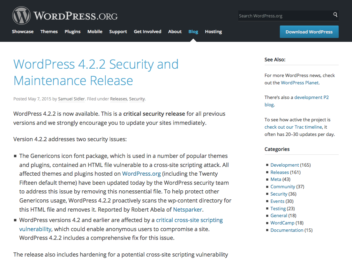352x259 pixels.
Task: Click the WordPress logo icon
Action: pos(21,15)
